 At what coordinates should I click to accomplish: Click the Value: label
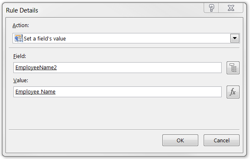coord(20,81)
